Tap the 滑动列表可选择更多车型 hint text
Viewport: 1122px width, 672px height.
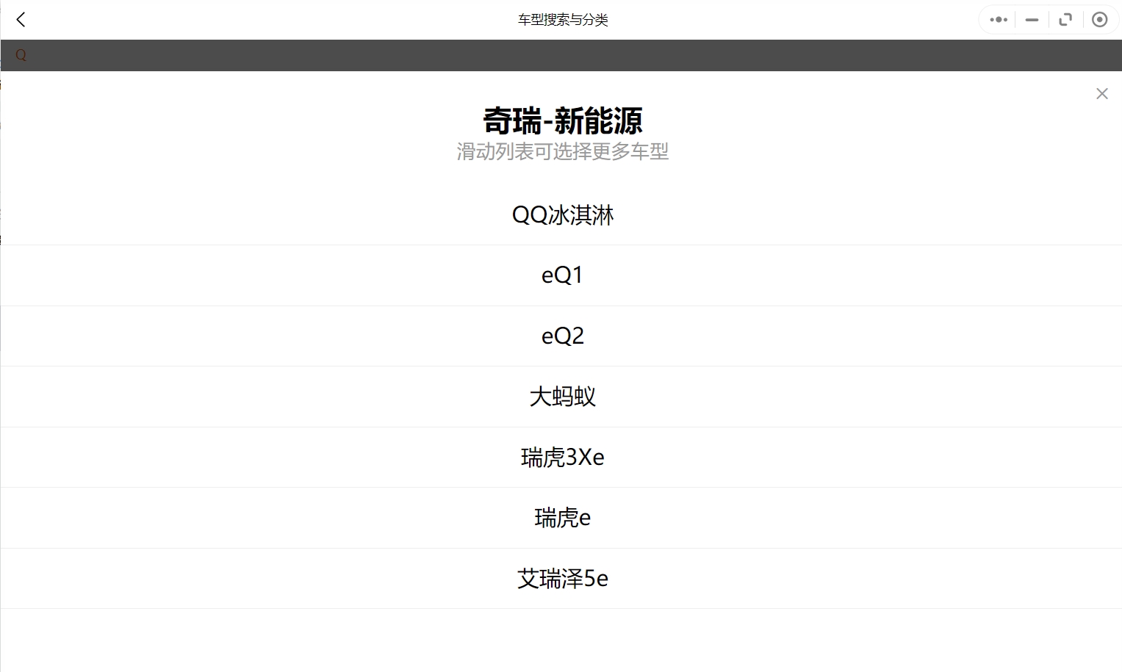pyautogui.click(x=562, y=151)
